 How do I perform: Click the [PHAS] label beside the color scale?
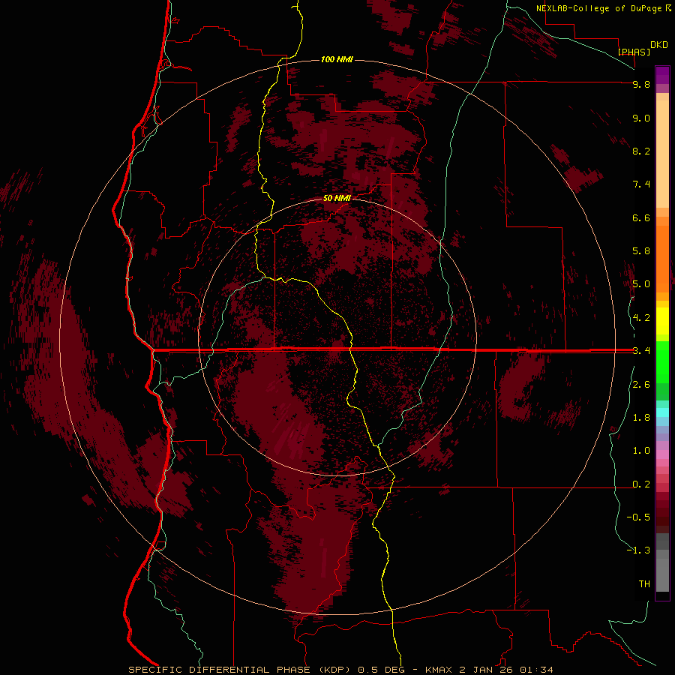tap(634, 52)
